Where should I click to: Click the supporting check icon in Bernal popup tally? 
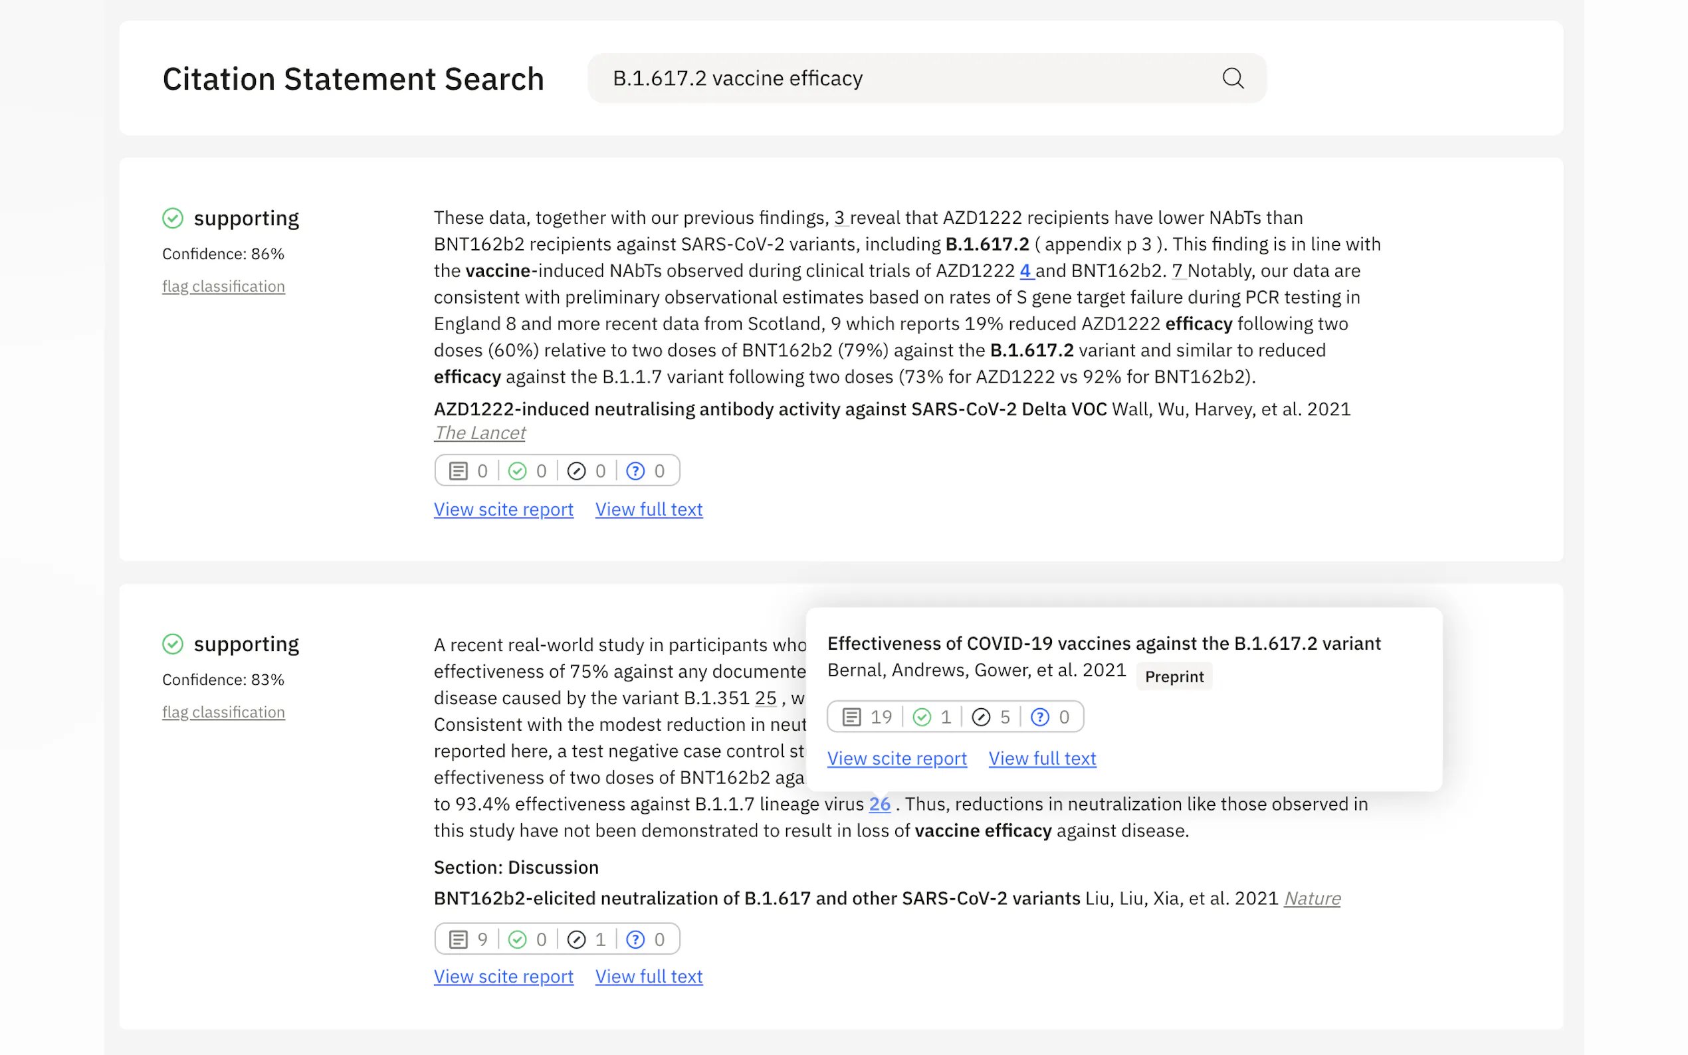[922, 717]
